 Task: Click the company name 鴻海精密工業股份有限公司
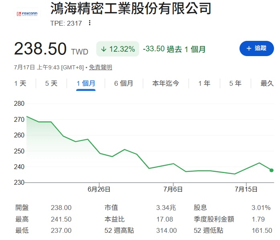(x=131, y=8)
